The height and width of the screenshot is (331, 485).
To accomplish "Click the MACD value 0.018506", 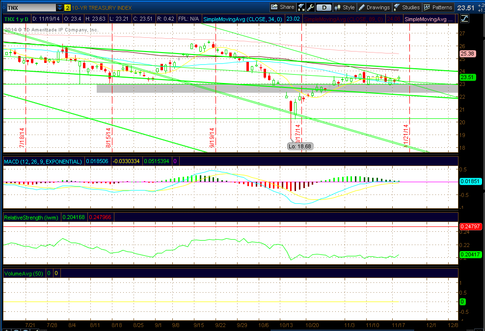I will pos(97,162).
